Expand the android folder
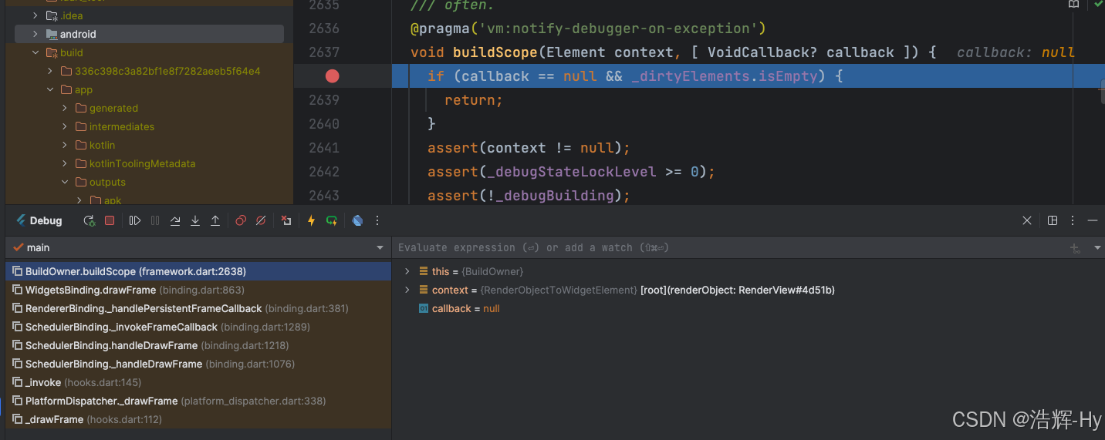 coord(35,34)
